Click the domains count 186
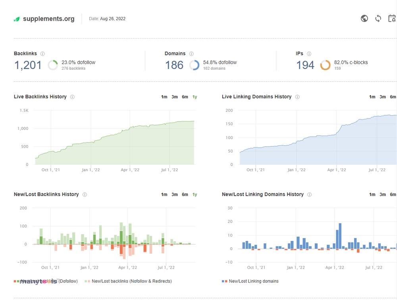This screenshot has width=397, height=300. click(174, 65)
